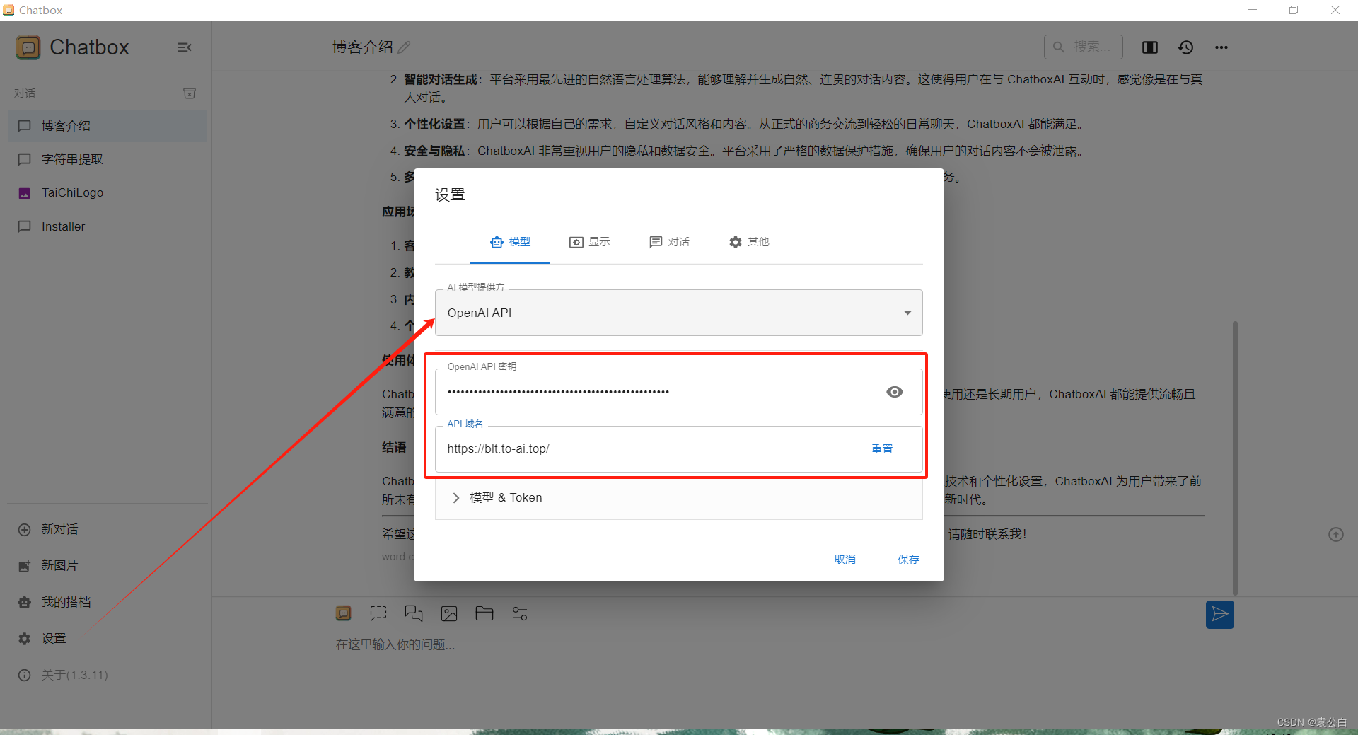Toggle the split panel view icon

[1150, 47]
